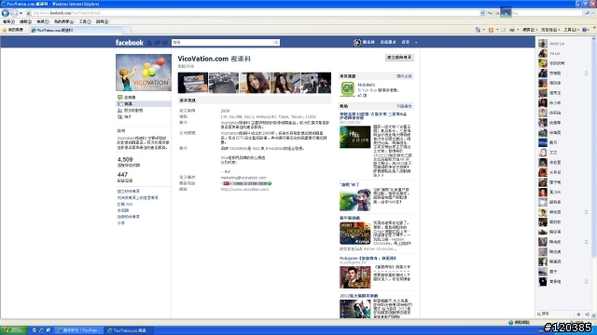Click the browser search magnifier icon
This screenshot has height=335, width=597.
[x=587, y=13]
